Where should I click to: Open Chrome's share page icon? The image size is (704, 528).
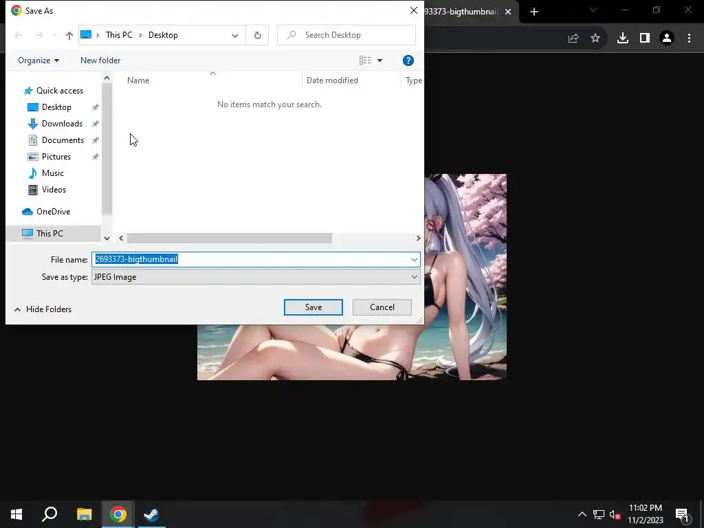coord(573,38)
